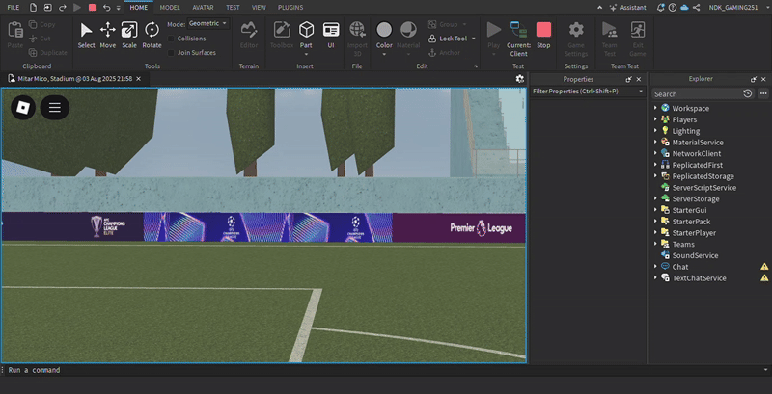Open the Terrain Editor
772x394 pixels.
coord(249,31)
